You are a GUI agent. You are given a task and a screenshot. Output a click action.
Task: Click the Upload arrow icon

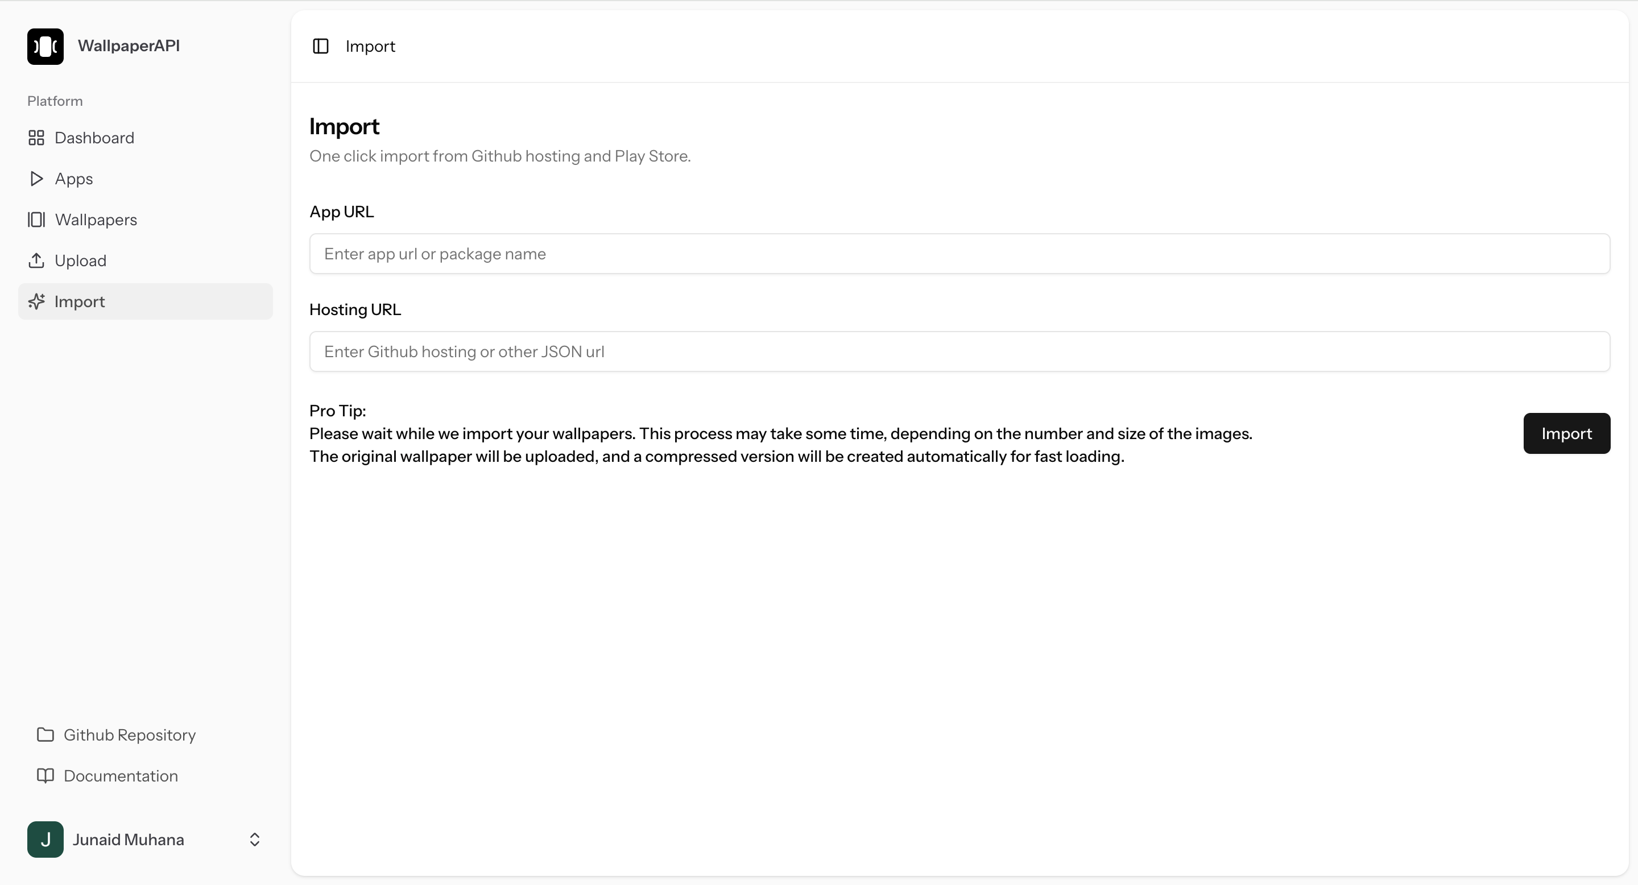(36, 260)
